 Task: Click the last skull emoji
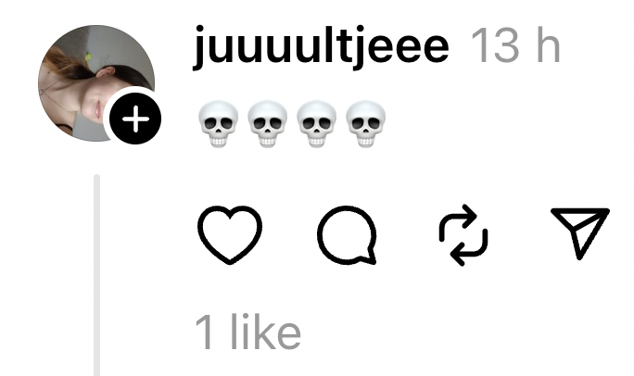click(366, 124)
